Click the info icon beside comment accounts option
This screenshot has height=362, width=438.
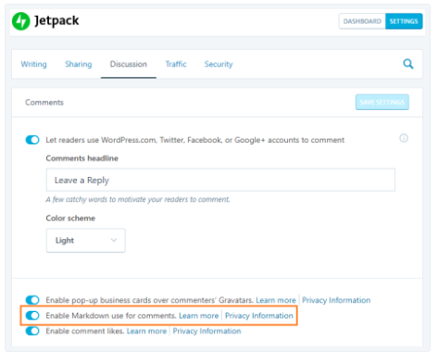(404, 138)
